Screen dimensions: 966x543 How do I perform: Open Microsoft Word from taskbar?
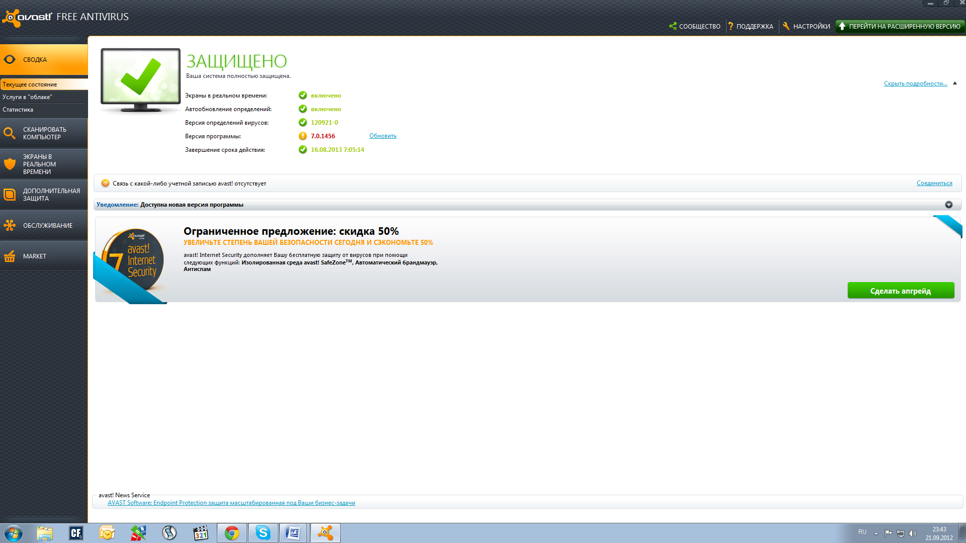click(293, 533)
